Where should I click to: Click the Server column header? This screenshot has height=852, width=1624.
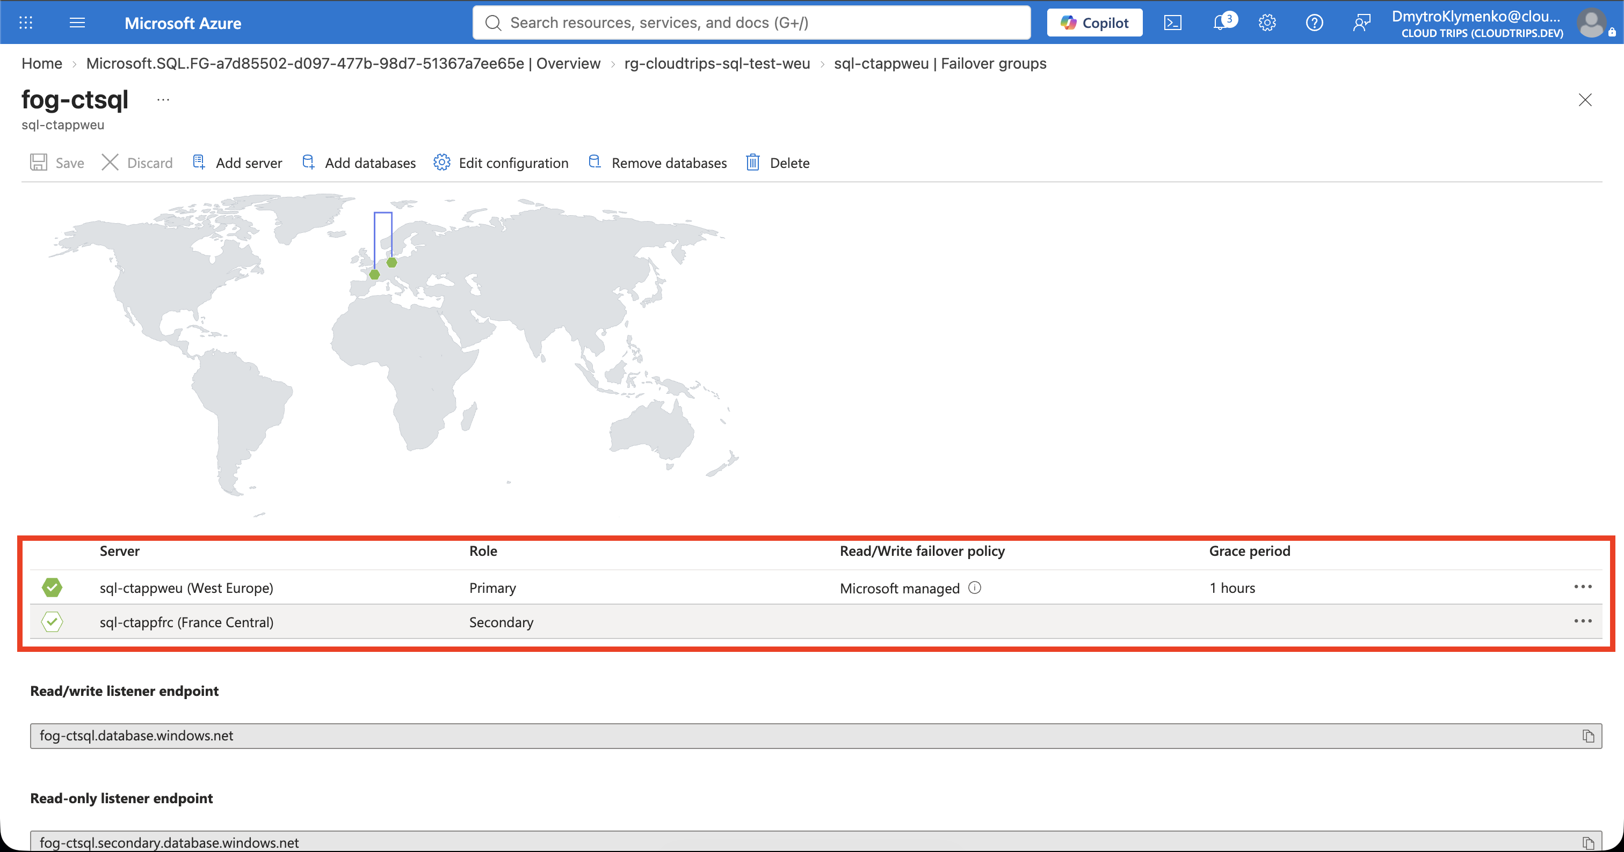pos(120,551)
